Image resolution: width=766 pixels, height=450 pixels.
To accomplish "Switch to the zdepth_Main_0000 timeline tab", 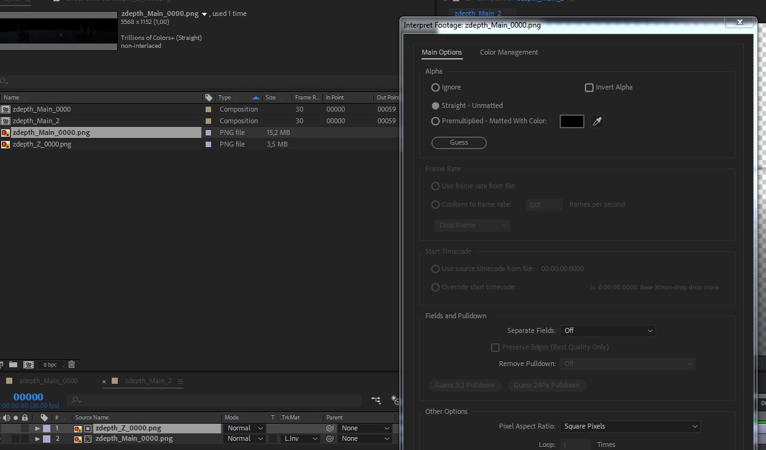I will (x=48, y=381).
